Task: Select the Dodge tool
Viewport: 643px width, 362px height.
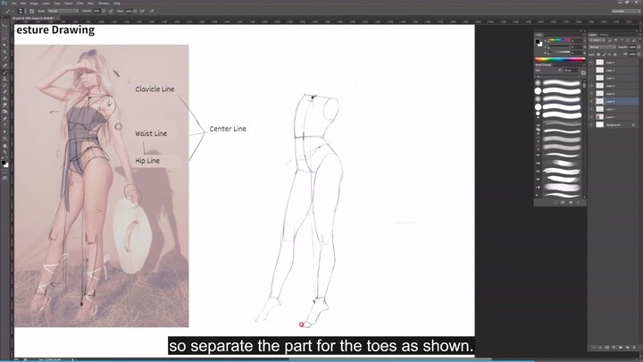Action: (5, 112)
